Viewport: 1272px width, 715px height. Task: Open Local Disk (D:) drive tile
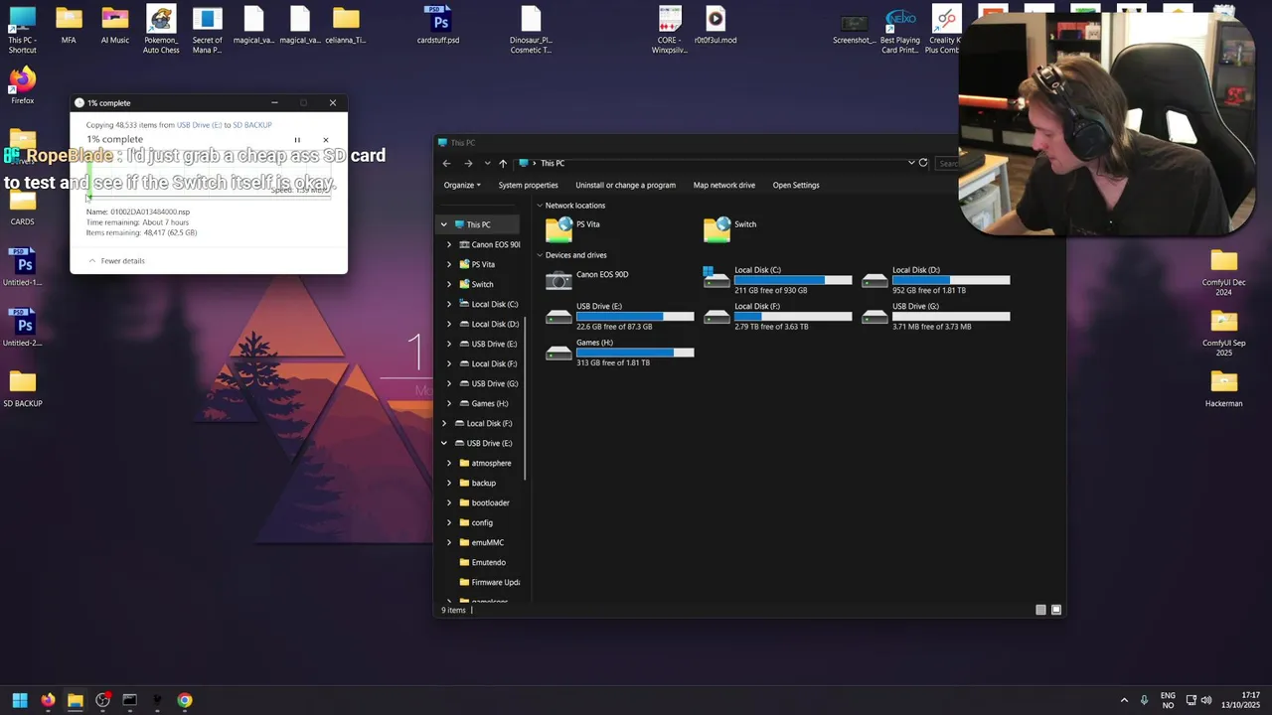pos(935,280)
